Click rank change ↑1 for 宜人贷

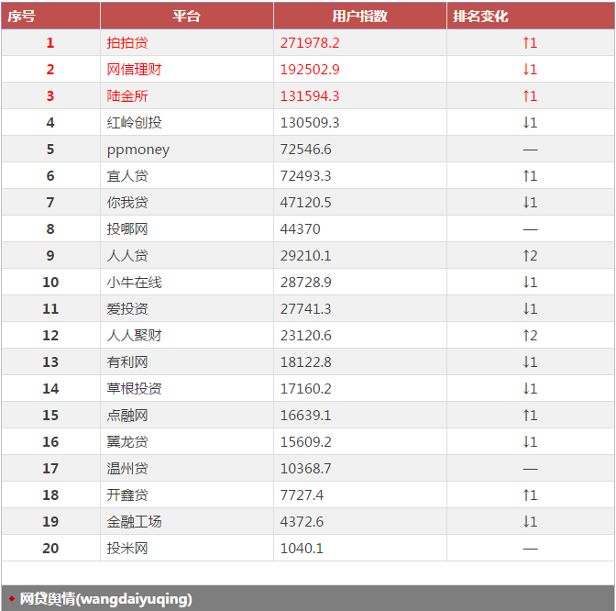[x=530, y=176]
